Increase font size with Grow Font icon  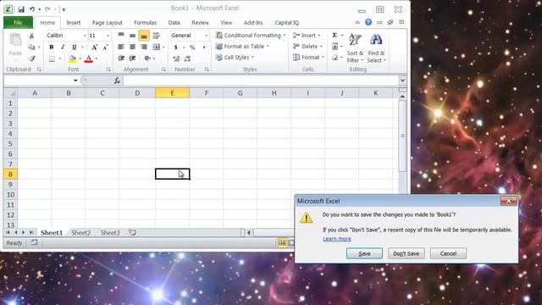coord(94,47)
